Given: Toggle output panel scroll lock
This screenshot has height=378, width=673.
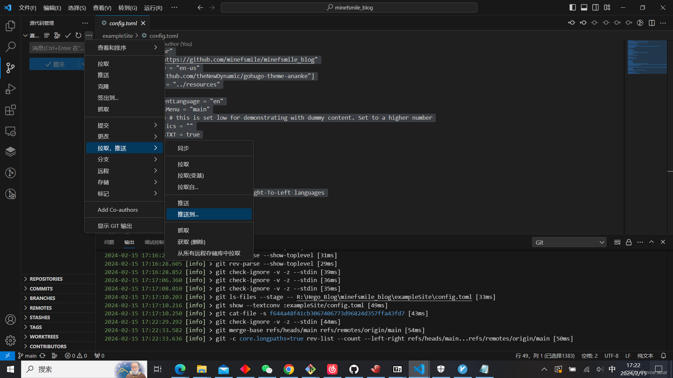Looking at the screenshot, I should point(628,242).
